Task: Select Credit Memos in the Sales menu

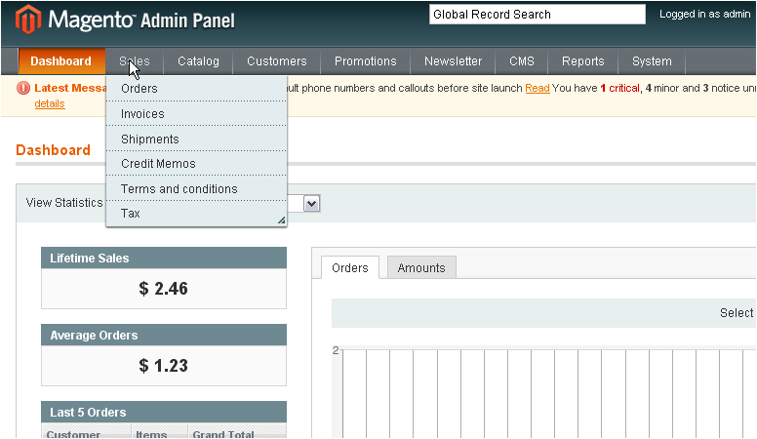Action: pos(158,164)
